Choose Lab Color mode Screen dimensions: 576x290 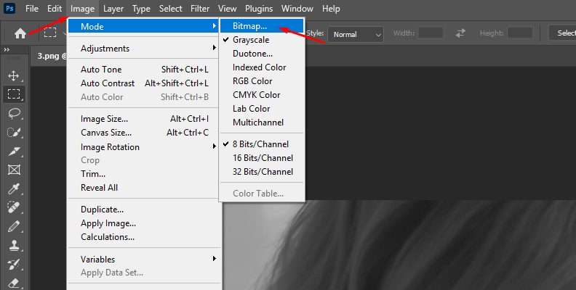point(262,109)
